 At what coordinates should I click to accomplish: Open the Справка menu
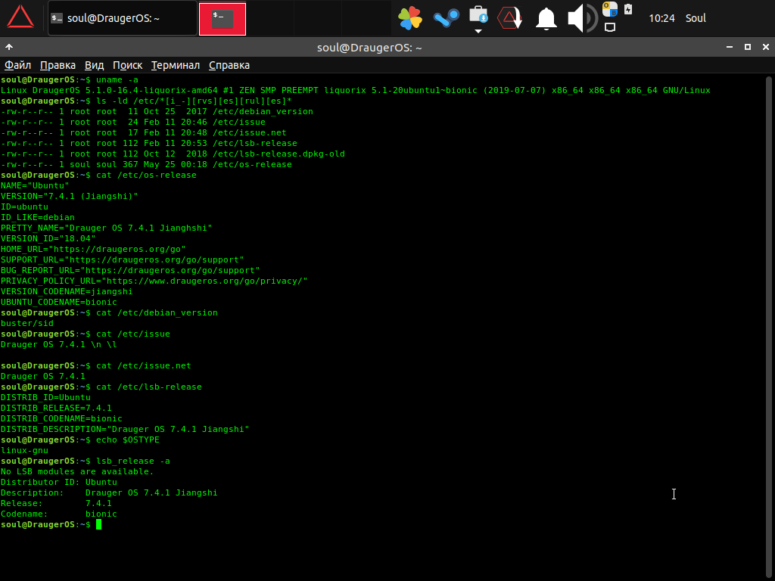[x=229, y=65]
